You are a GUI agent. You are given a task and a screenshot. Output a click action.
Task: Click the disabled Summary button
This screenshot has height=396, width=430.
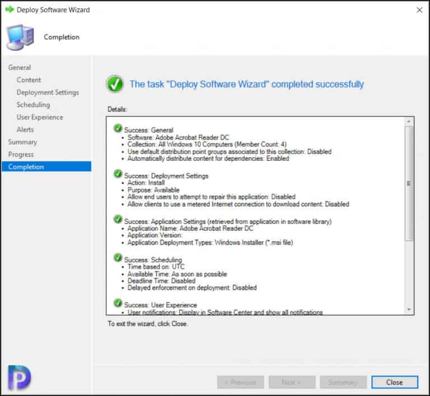343,383
